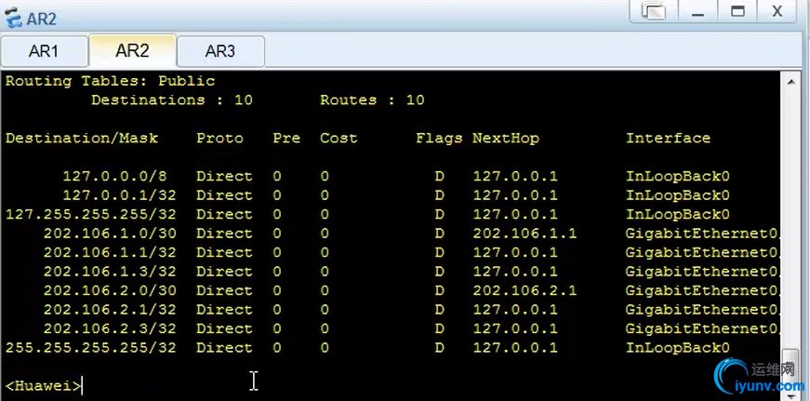Click the Destination/Mask column header text
This screenshot has height=401, width=810.
[x=82, y=138]
